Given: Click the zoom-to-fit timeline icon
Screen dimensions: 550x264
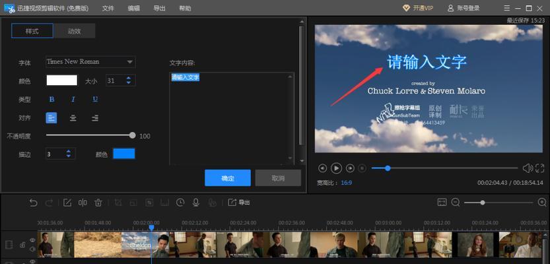Looking at the screenshot, I should tap(442, 202).
